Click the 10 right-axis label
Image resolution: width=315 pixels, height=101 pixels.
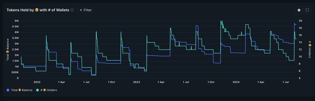[300, 57]
